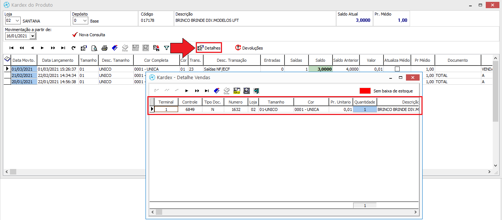Click the book icon at grid header corner
Viewport: 502px width, 220px height.
pyautogui.click(x=7, y=59)
